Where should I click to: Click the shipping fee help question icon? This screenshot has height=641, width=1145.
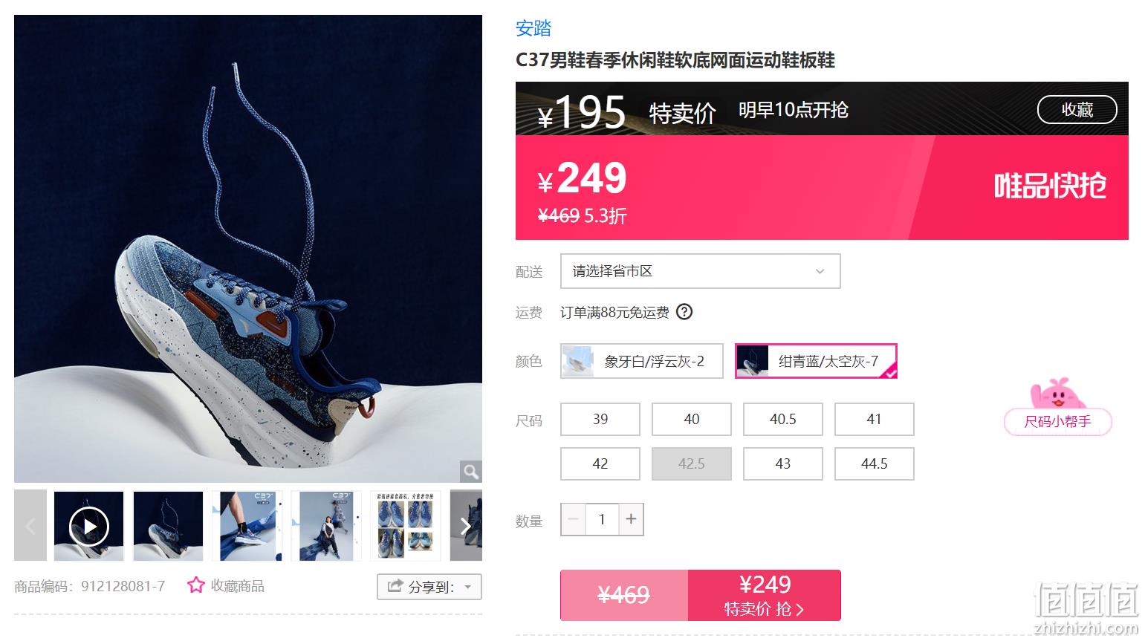pyautogui.click(x=684, y=312)
